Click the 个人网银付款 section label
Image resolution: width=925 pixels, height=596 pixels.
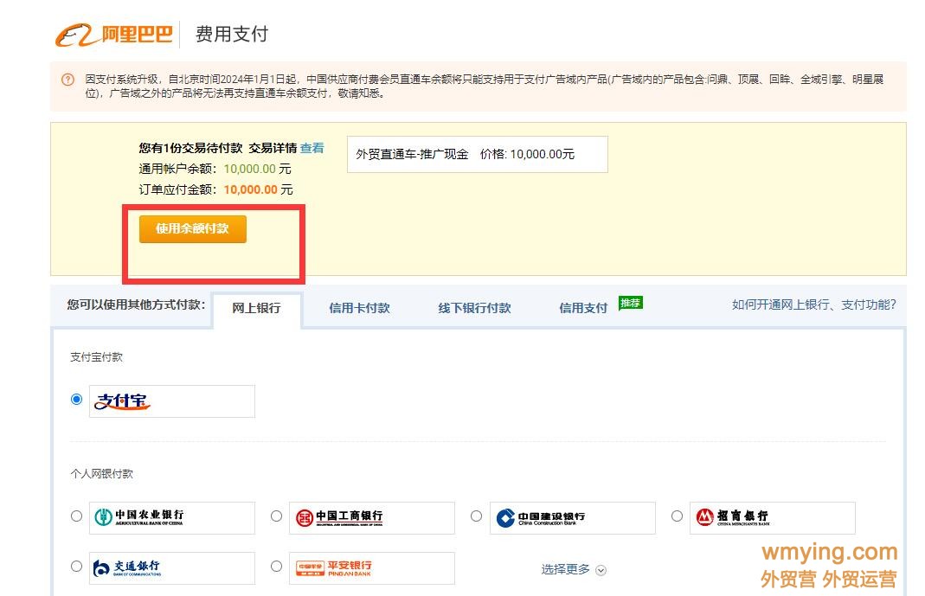[101, 474]
